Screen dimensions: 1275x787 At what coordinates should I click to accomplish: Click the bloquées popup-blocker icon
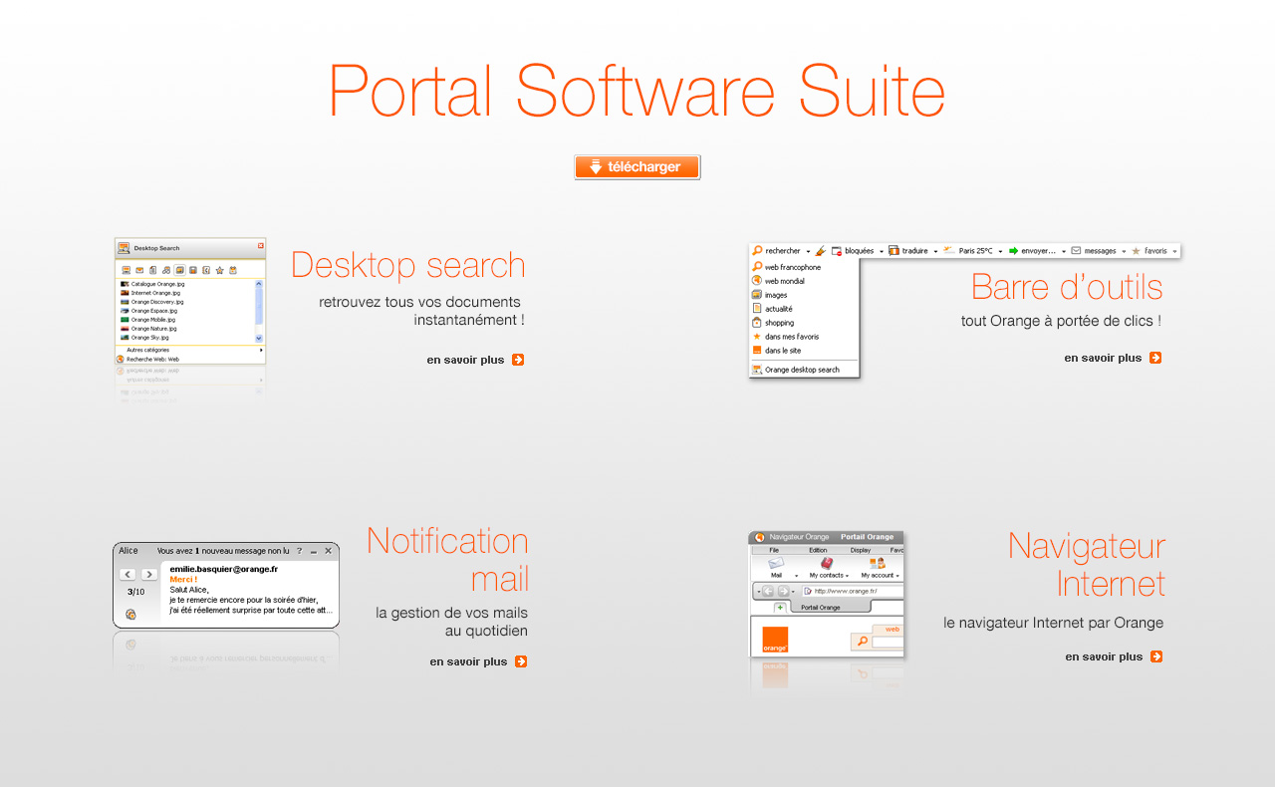[x=837, y=251]
